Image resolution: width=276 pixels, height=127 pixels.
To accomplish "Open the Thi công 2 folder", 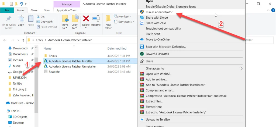I will click(19, 89).
